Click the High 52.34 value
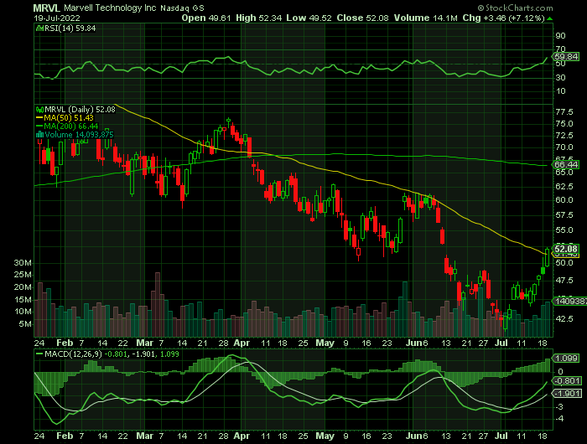The height and width of the screenshot is (444, 587). tap(258, 18)
